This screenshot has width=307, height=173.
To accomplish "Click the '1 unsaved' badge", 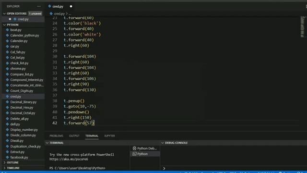I will tap(35, 13).
